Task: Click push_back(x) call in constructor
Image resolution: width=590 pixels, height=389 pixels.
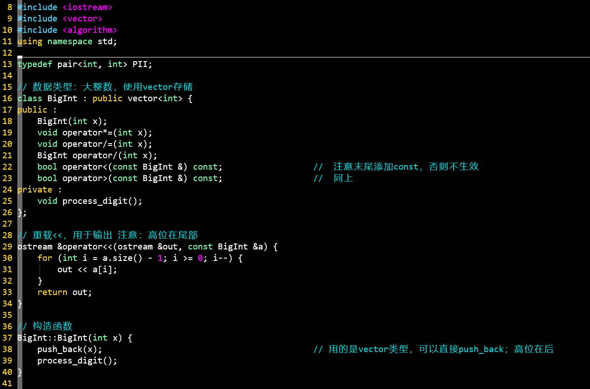Action: tap(69, 349)
